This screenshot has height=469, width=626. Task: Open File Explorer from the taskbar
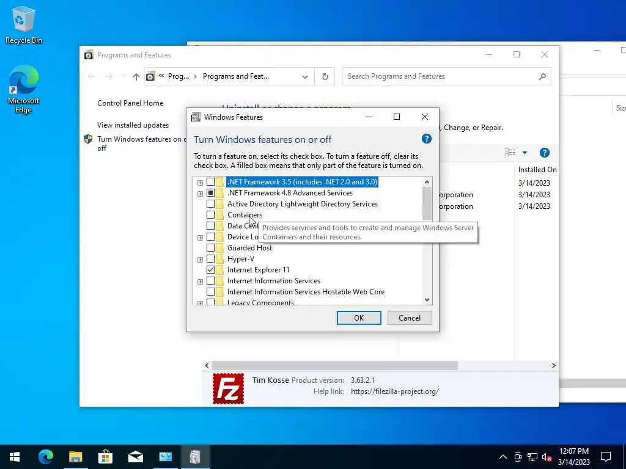coord(75,457)
